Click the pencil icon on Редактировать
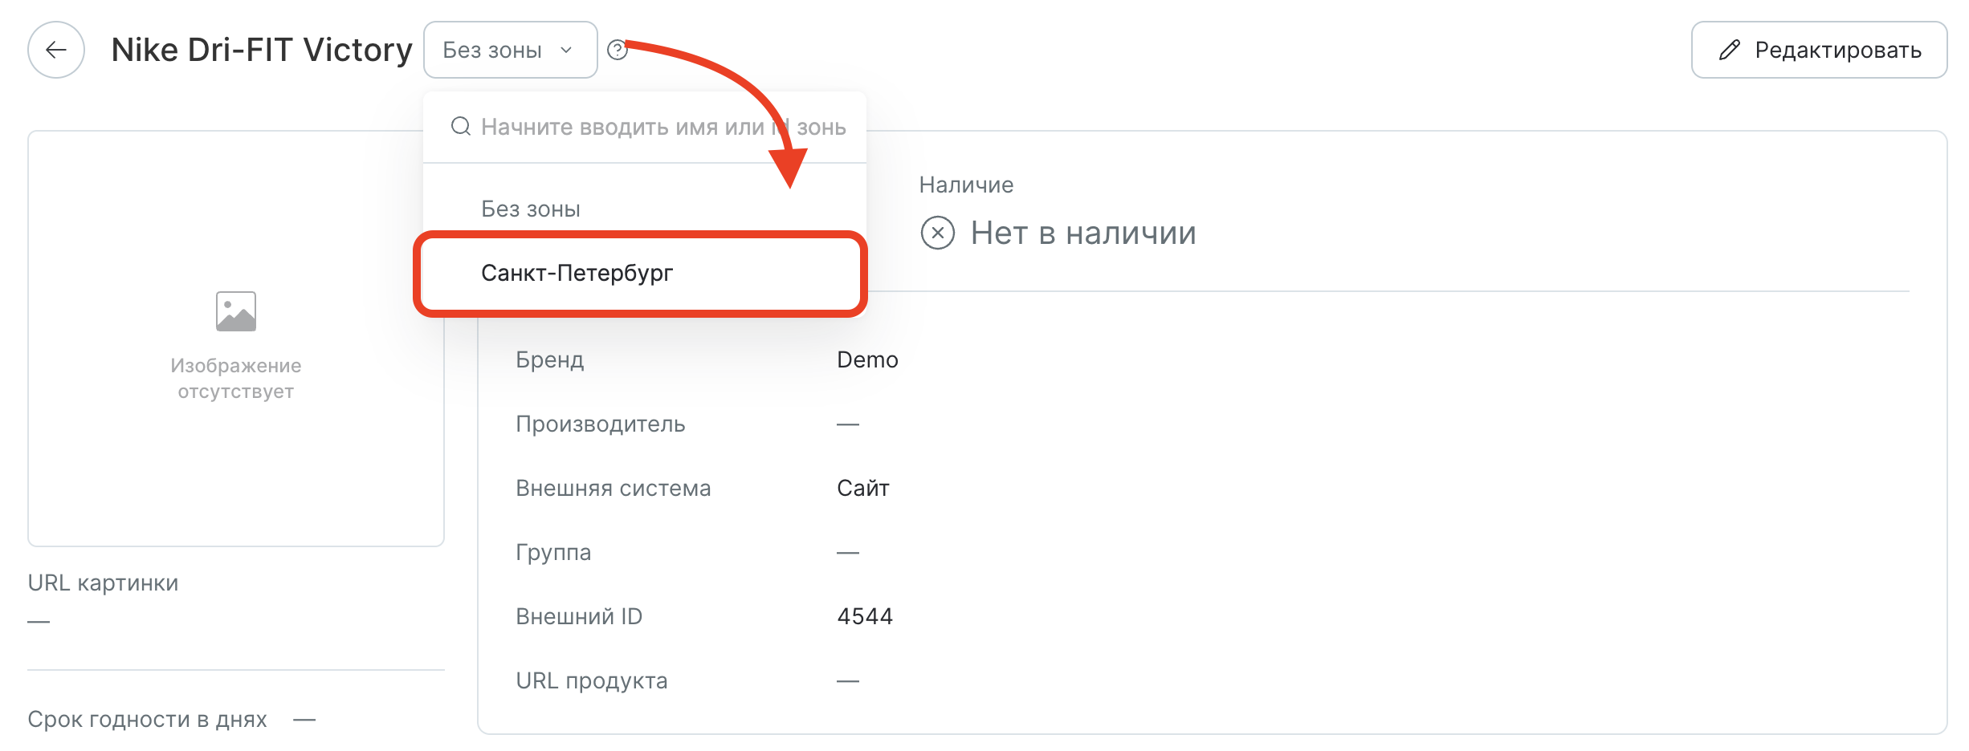 1730,50
